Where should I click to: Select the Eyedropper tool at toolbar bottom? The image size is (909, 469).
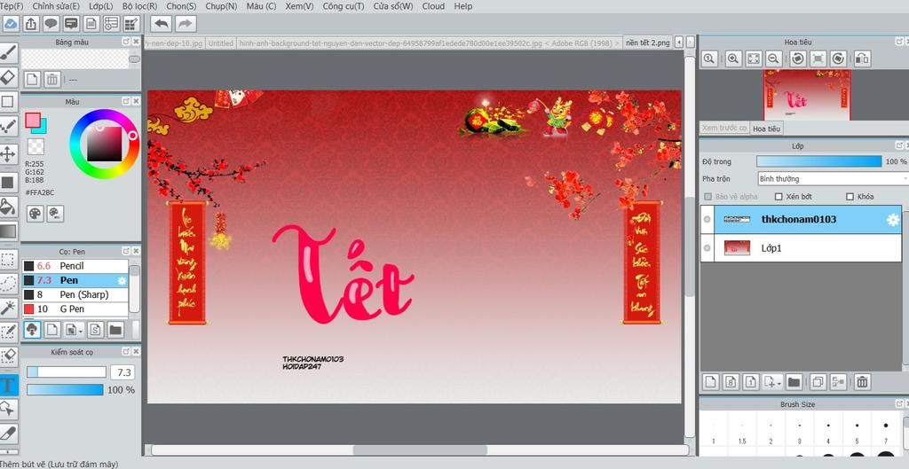click(8, 434)
